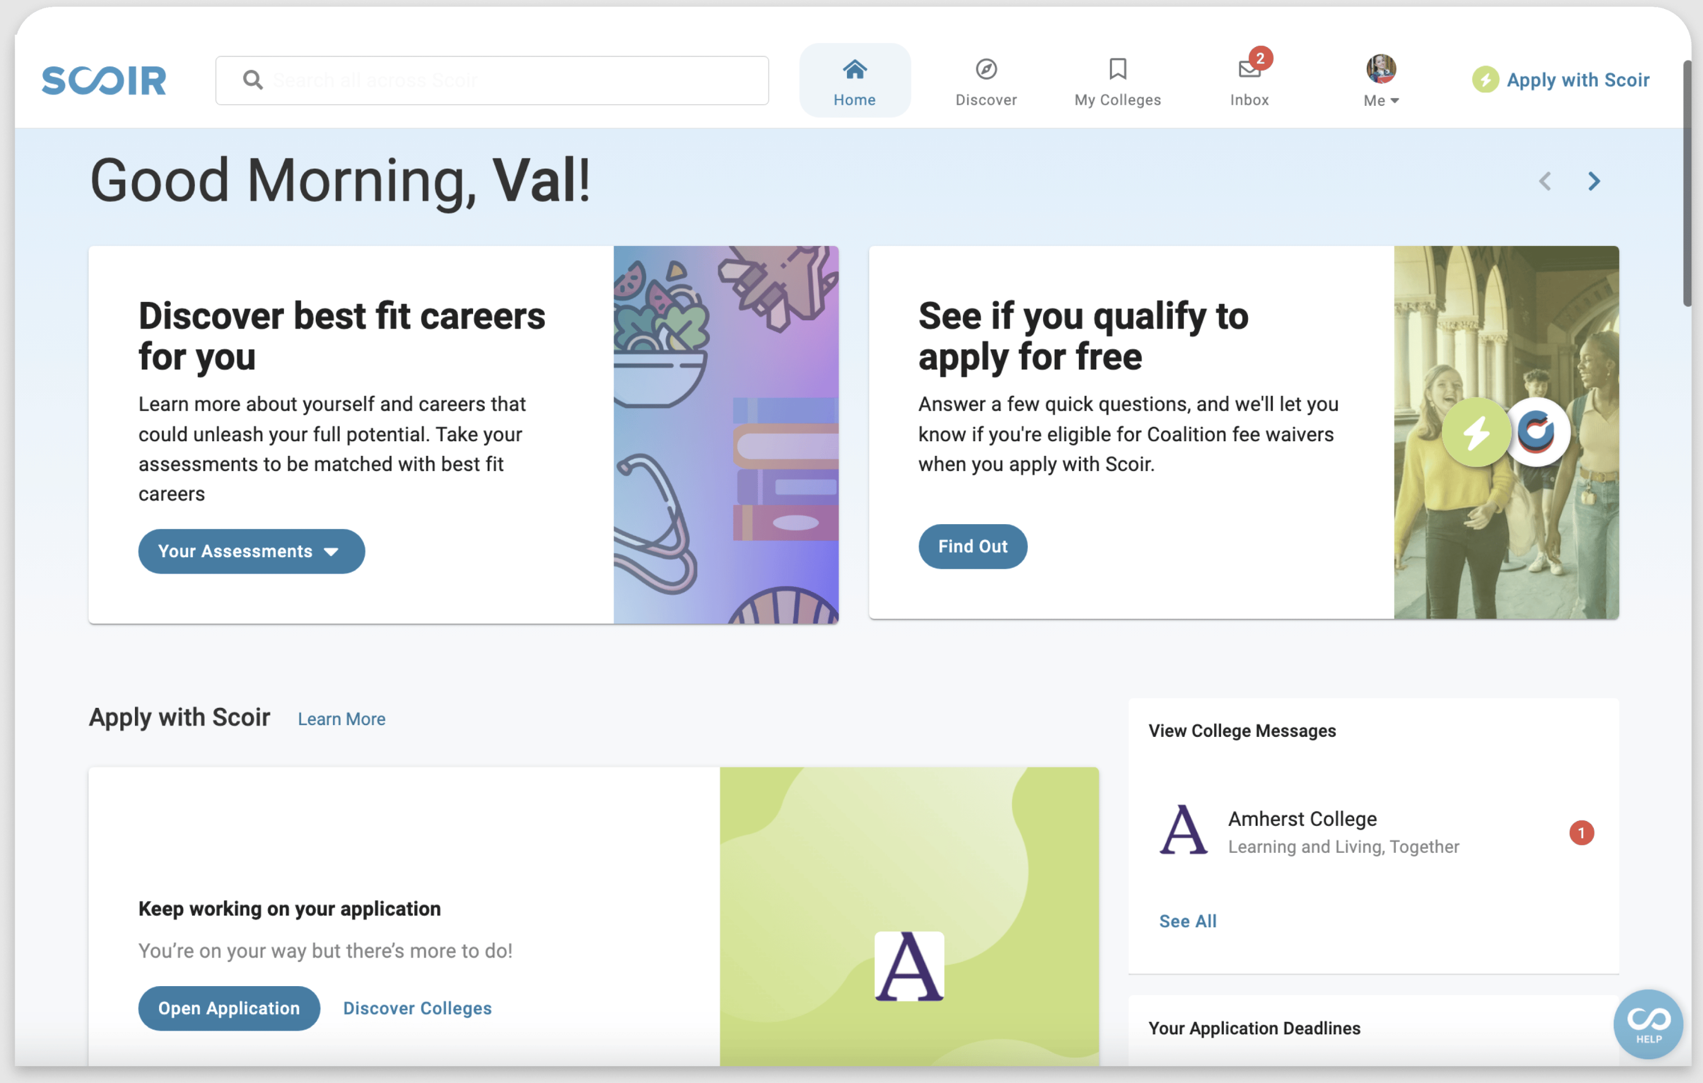Go to previous carousel slide
The width and height of the screenshot is (1703, 1083).
click(1545, 181)
